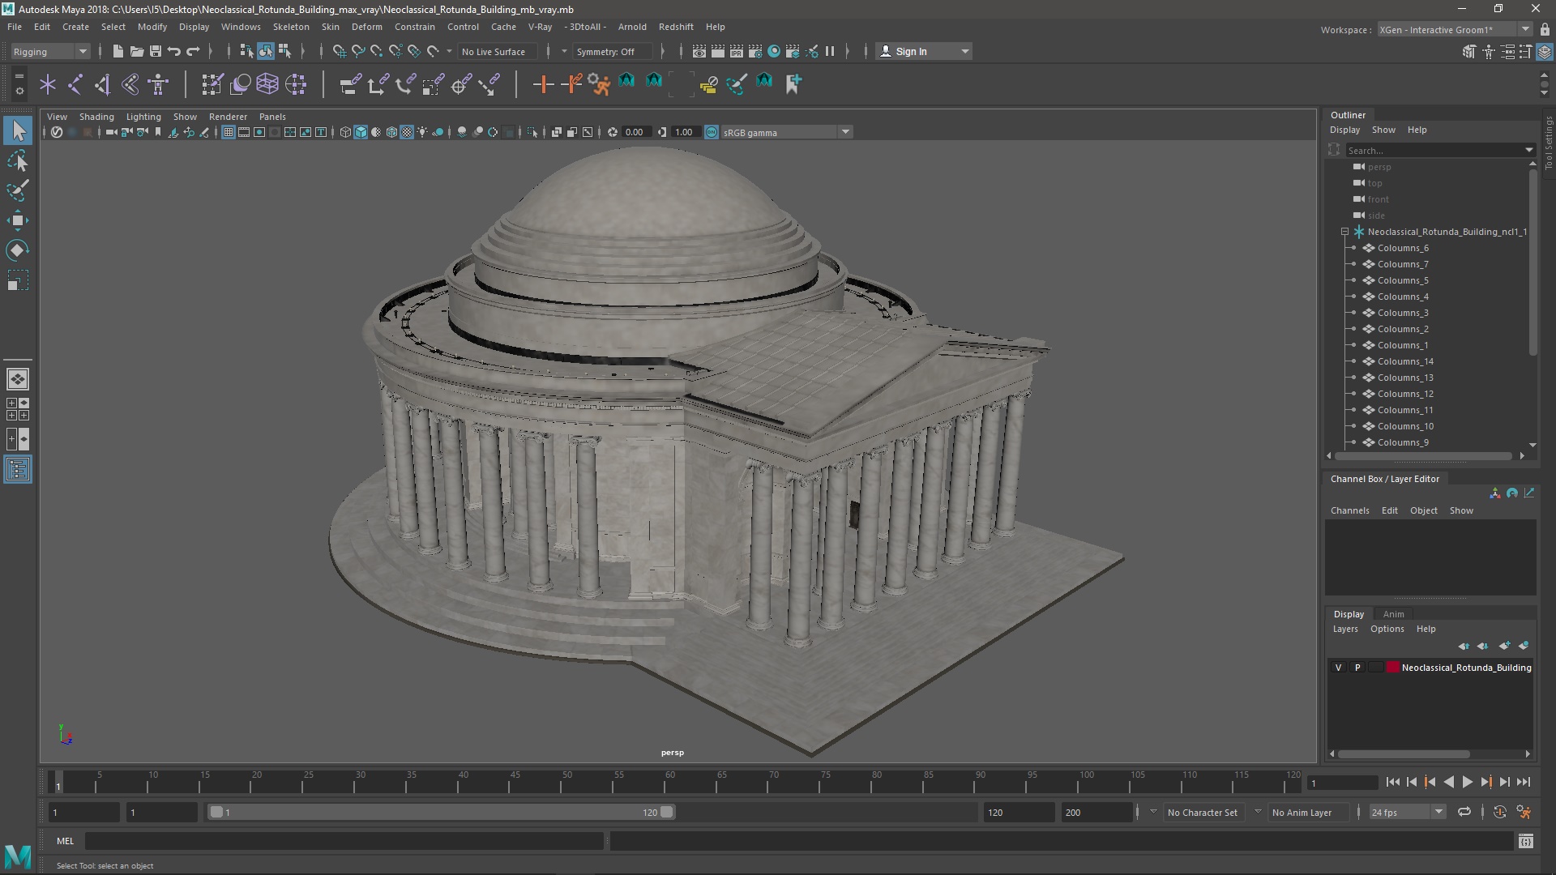Activate the Move tool
The image size is (1556, 875).
pyautogui.click(x=18, y=220)
